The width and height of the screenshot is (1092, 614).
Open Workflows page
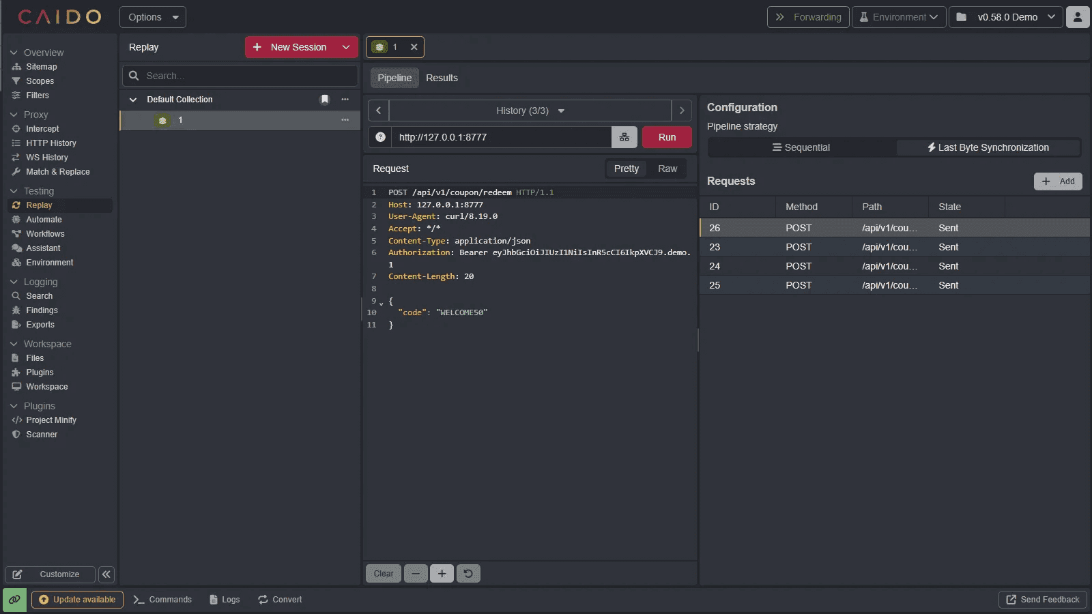coord(45,234)
